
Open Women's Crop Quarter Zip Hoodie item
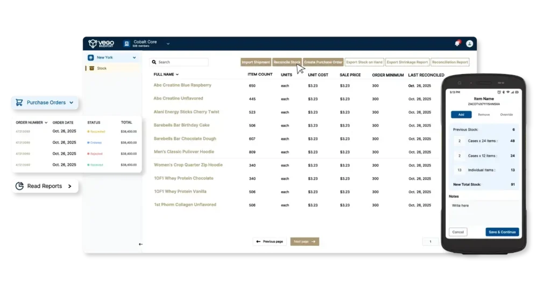click(188, 165)
